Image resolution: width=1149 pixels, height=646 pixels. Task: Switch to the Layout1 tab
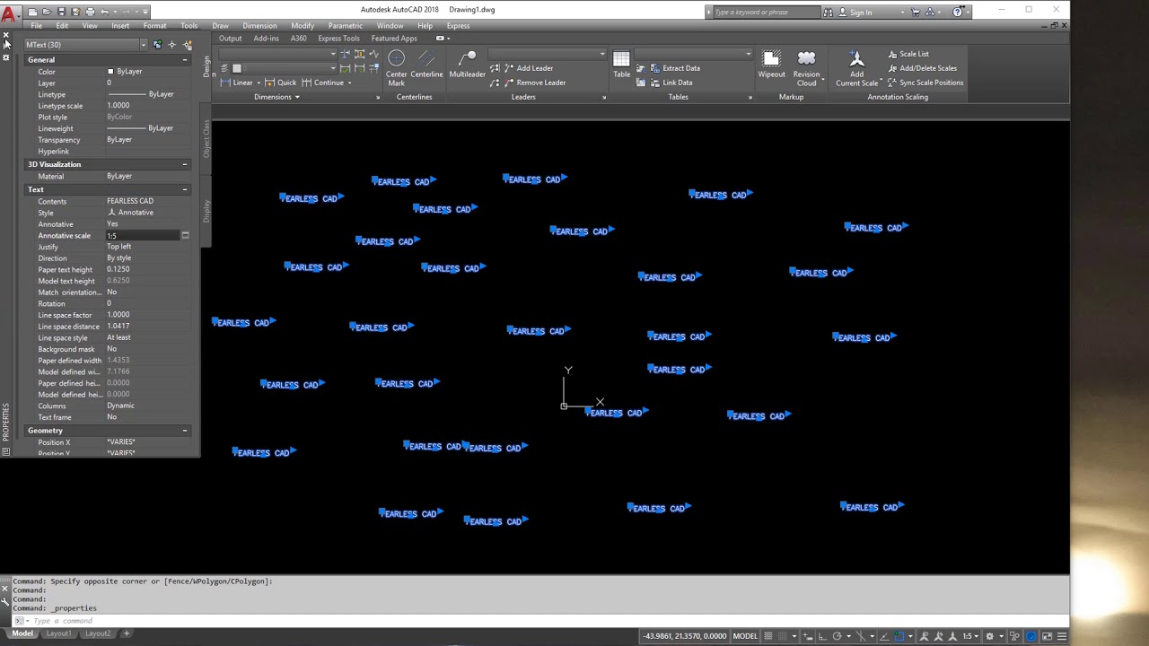59,633
